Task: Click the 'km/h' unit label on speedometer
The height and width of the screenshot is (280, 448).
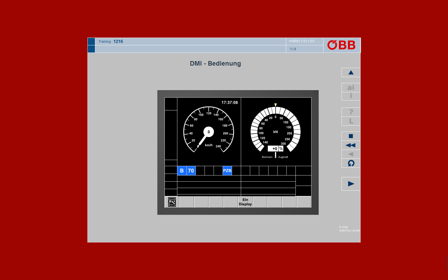Action: pos(209,145)
